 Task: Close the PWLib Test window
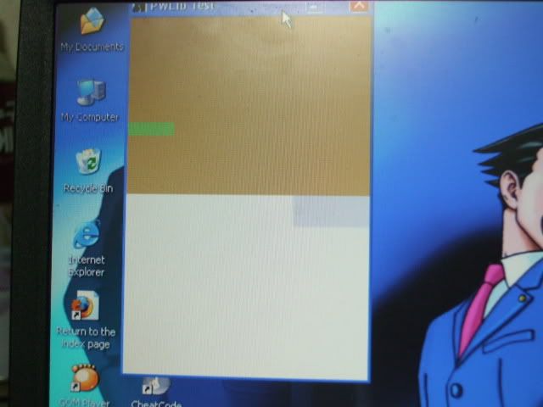[x=359, y=6]
